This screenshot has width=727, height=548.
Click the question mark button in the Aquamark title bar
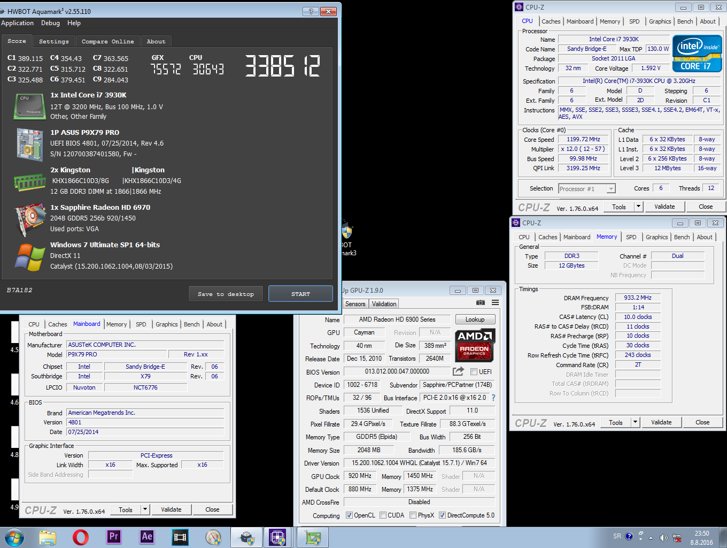click(x=311, y=11)
